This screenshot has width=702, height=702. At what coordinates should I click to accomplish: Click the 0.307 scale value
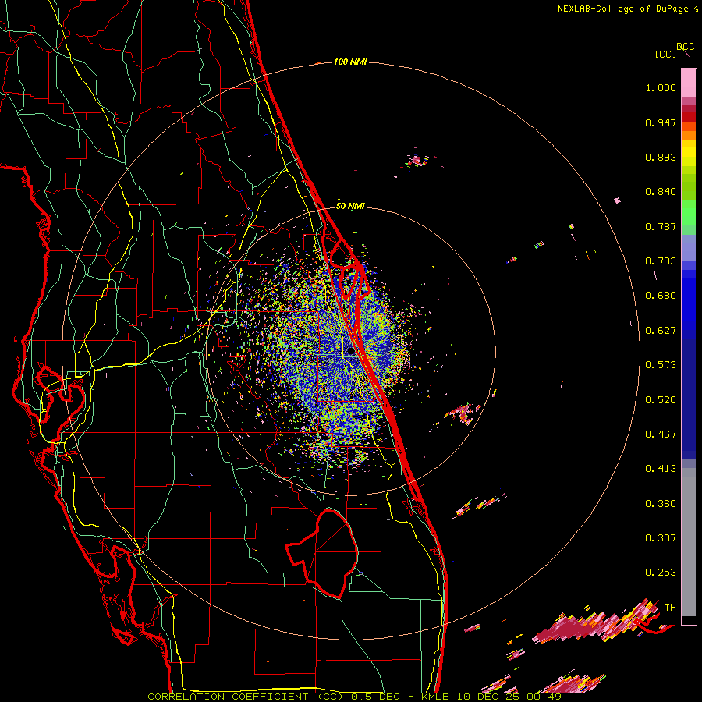(x=661, y=538)
